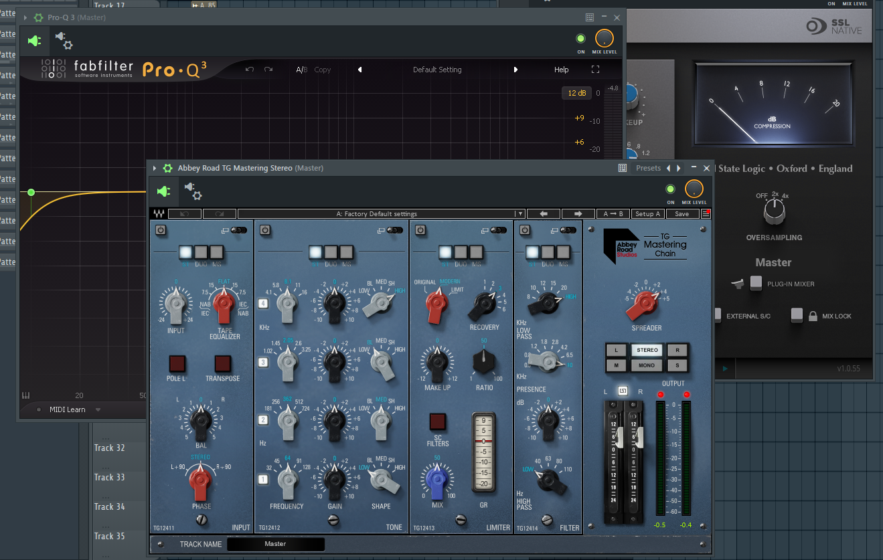Open the MIDI Learn dropdown arrow
Image resolution: width=883 pixels, height=560 pixels.
tap(98, 409)
